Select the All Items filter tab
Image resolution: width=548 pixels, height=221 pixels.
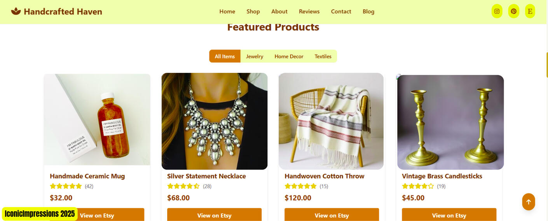[225, 56]
